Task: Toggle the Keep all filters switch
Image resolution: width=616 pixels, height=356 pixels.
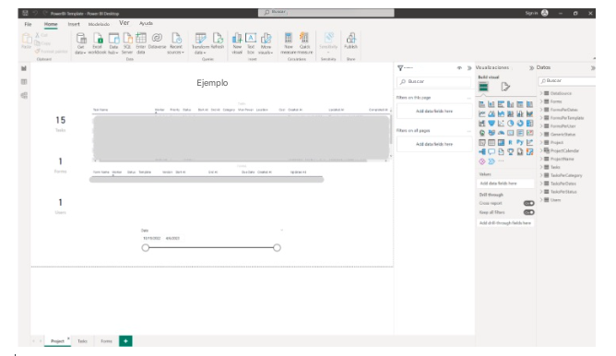Action: point(528,212)
